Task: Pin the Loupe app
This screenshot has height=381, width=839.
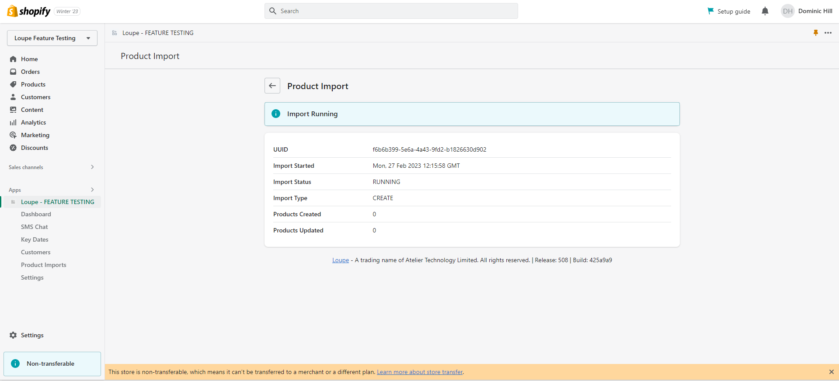Action: (816, 33)
